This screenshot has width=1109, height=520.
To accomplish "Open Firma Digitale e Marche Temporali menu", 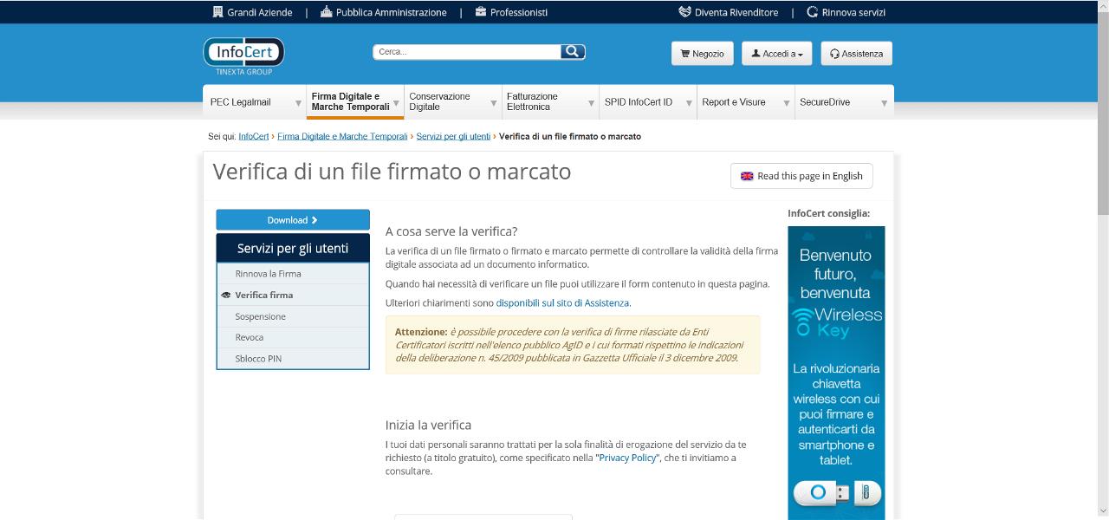I will [355, 102].
